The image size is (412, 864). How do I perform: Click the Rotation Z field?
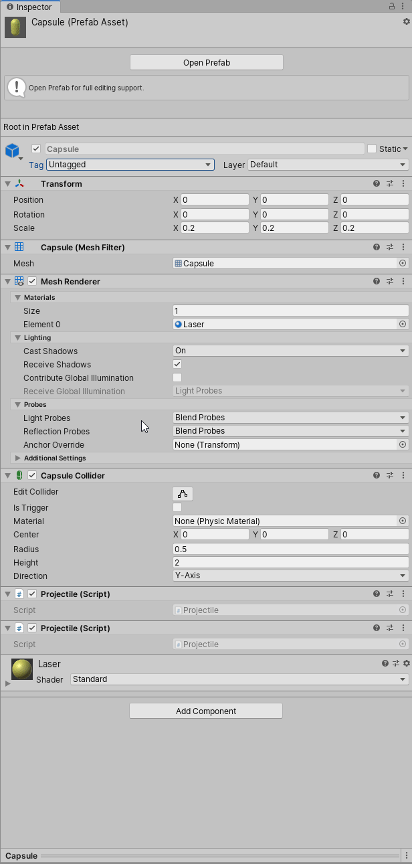pos(375,214)
